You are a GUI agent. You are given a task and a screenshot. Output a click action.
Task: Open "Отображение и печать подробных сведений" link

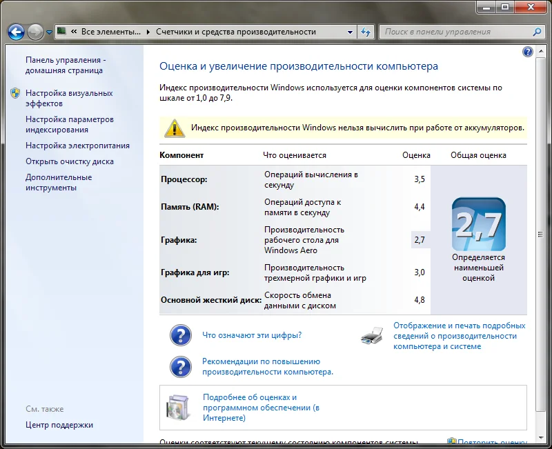coord(459,336)
